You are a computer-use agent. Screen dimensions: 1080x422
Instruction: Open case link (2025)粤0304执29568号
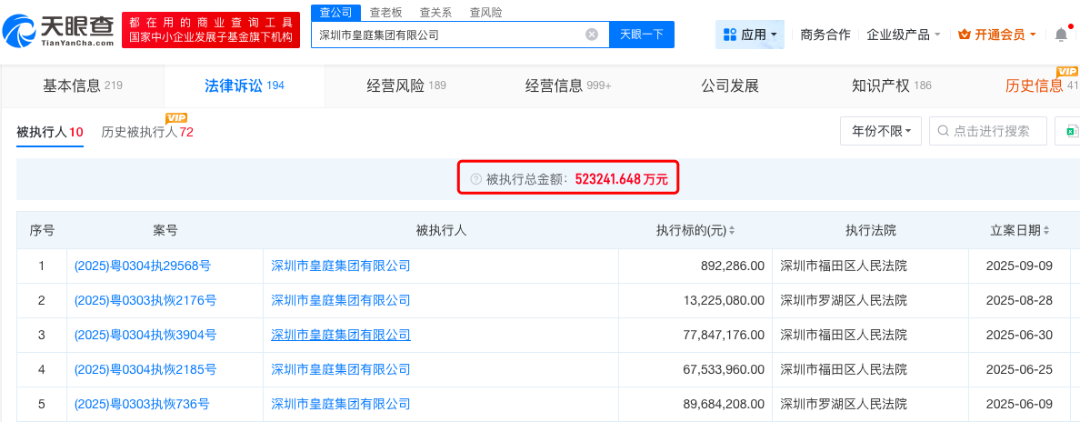tap(143, 266)
